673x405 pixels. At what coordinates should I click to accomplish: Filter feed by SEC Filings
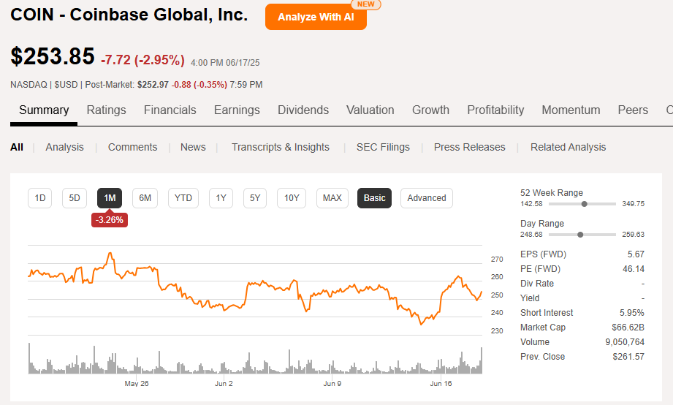[383, 147]
